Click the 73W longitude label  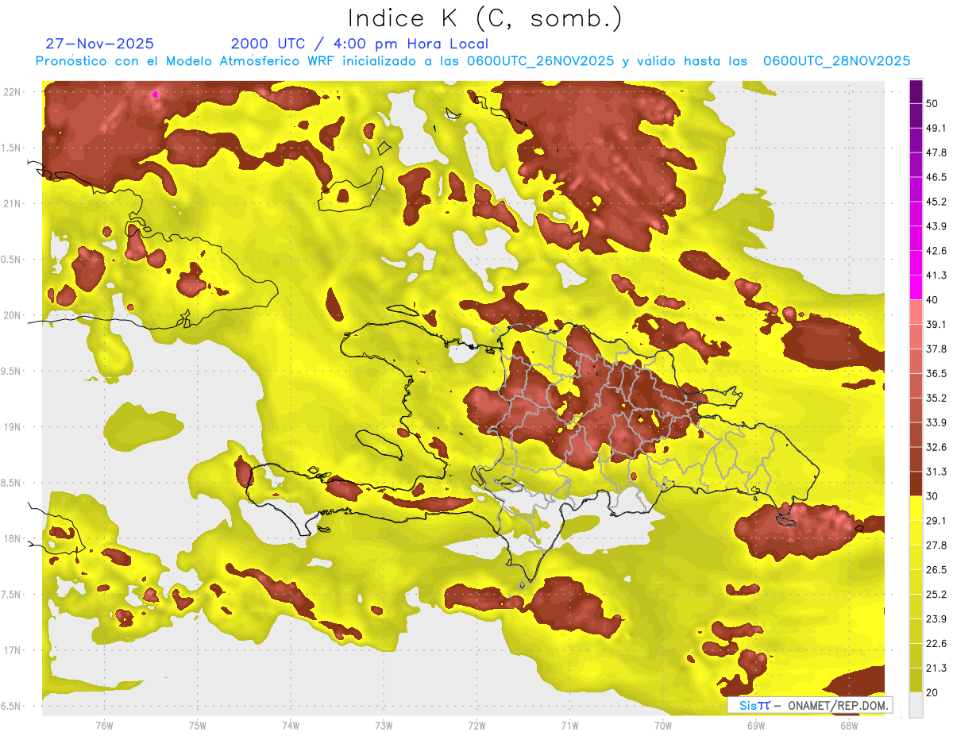click(384, 726)
